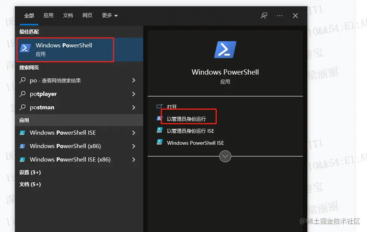
Task: Choose 以管理员身份运行 for PowerShell
Action: point(186,119)
